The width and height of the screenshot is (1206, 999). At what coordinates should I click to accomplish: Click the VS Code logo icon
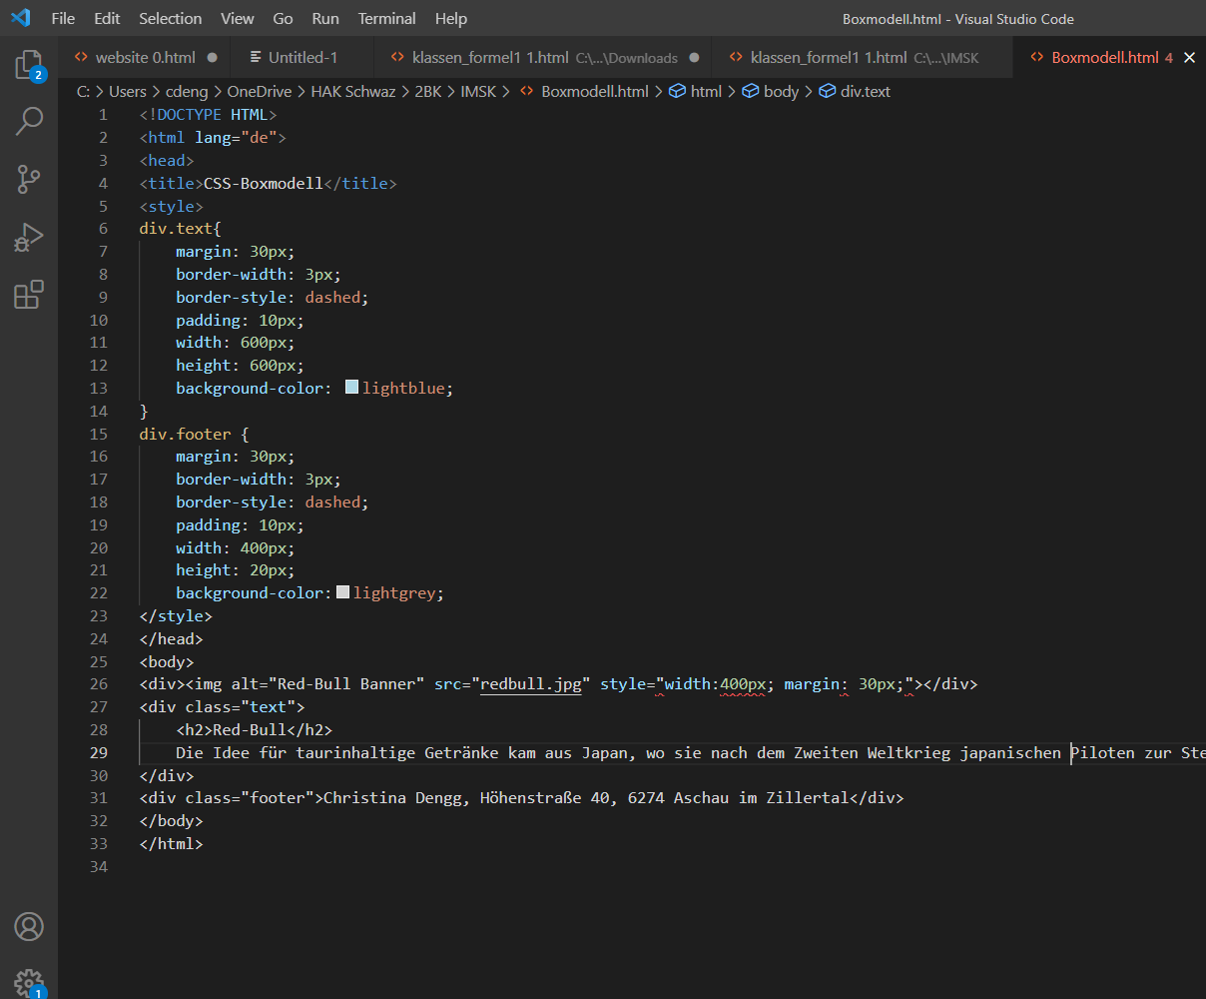[x=21, y=18]
